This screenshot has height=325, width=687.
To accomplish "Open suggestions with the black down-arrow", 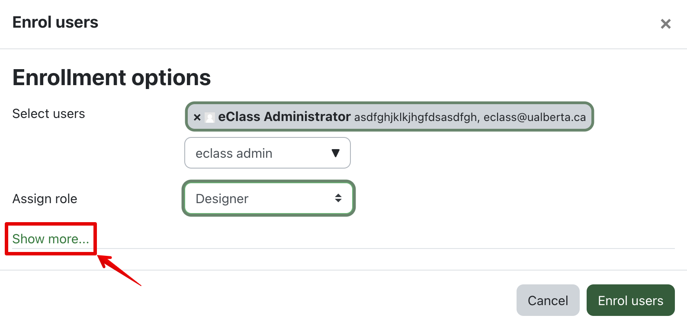I will pyautogui.click(x=335, y=153).
